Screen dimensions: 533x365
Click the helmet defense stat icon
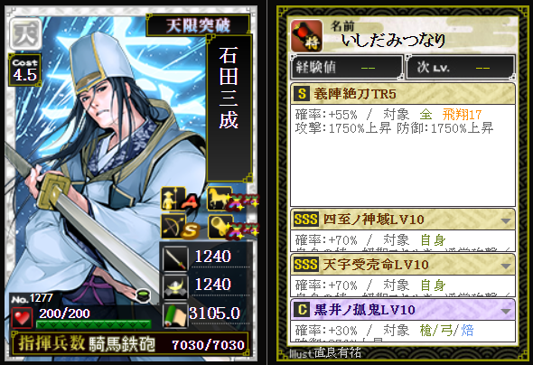pos(175,286)
